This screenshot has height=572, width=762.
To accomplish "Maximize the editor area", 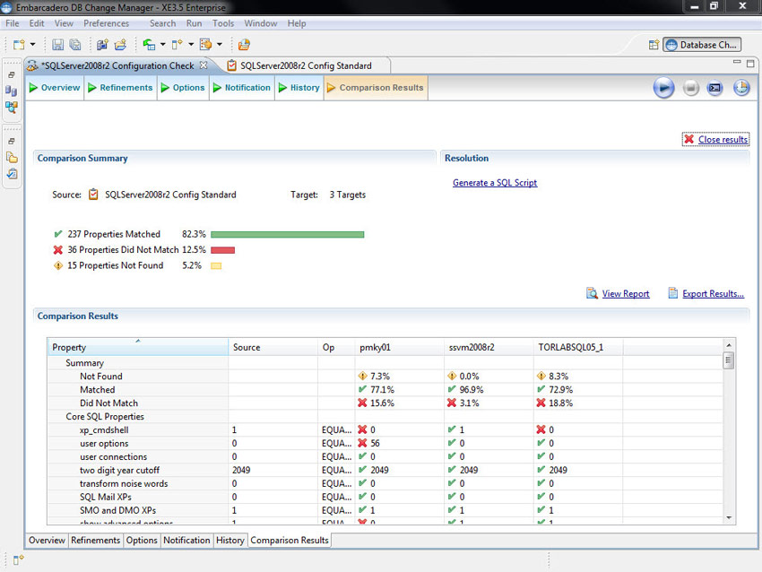I will coord(750,64).
